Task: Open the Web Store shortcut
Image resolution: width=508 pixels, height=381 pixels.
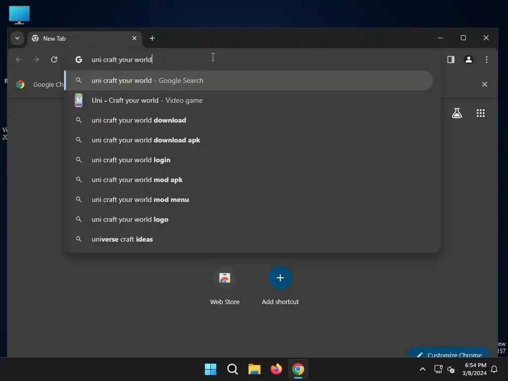Action: click(225, 286)
